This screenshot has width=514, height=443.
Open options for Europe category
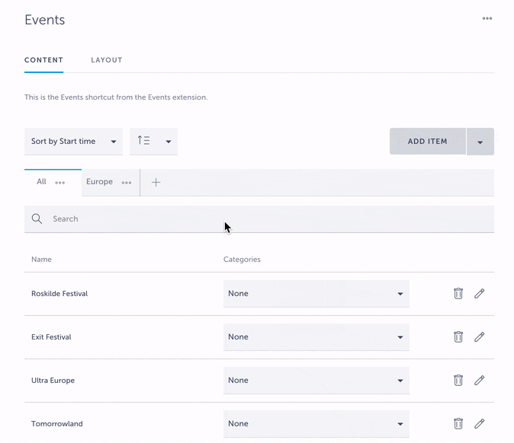127,183
